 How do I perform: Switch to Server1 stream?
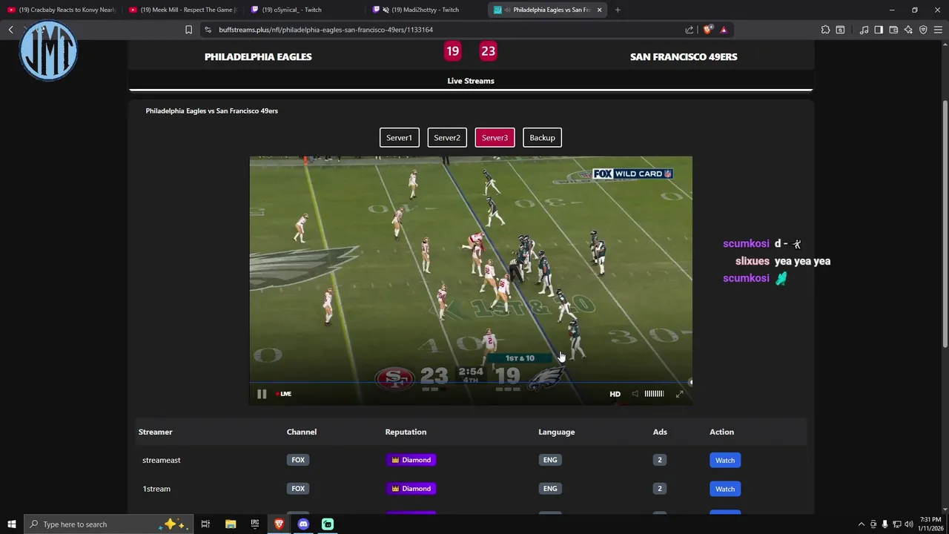[x=399, y=138]
